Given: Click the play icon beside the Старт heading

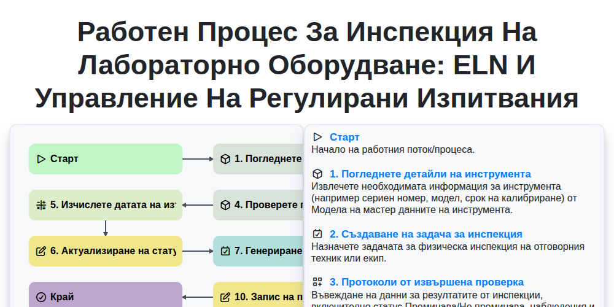Looking at the screenshot, I should [x=317, y=137].
